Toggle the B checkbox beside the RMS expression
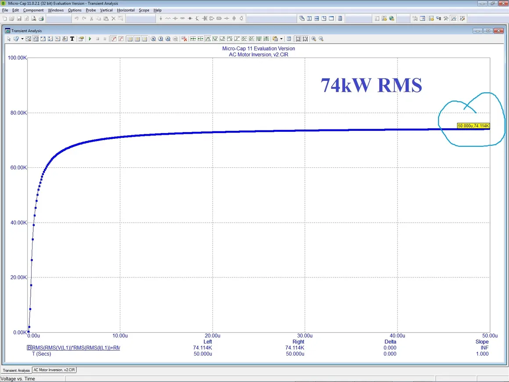This screenshot has width=509, height=382. [x=29, y=348]
